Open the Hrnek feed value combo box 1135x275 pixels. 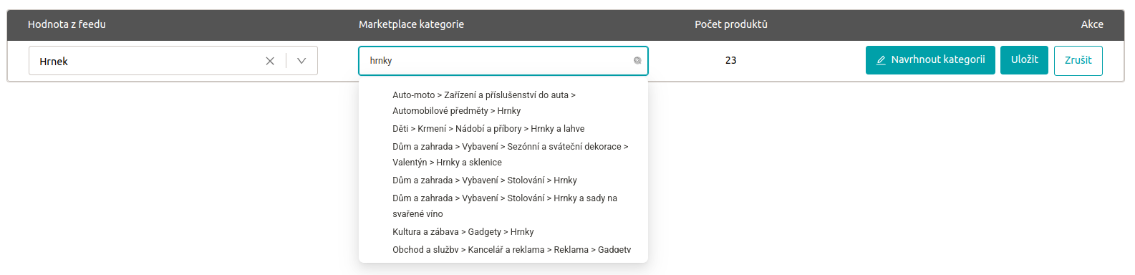(173, 61)
